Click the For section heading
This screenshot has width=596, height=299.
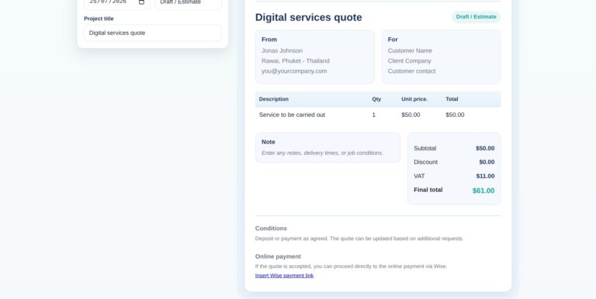[x=393, y=40]
